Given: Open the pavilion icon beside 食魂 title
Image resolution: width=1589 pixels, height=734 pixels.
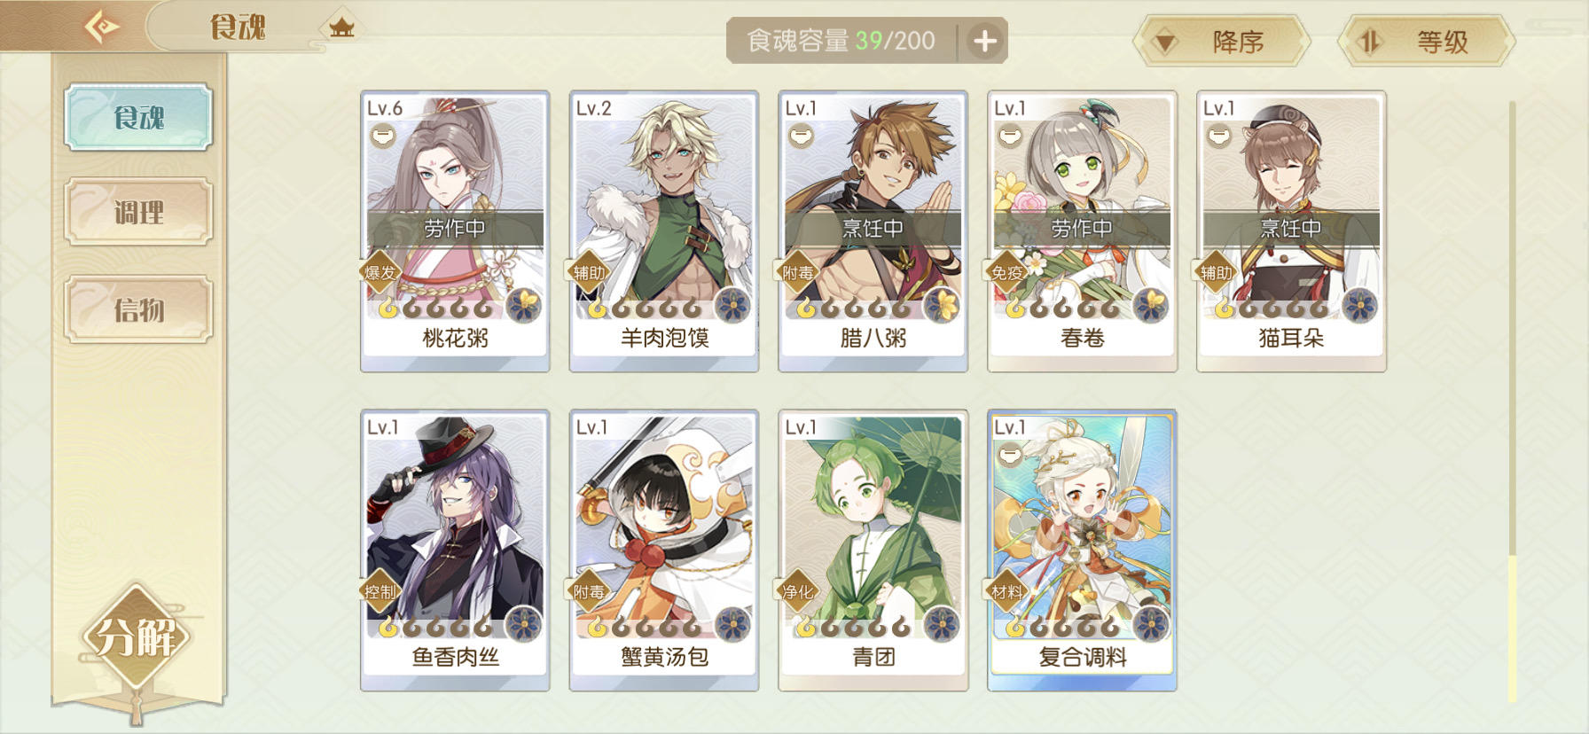Looking at the screenshot, I should click(x=341, y=27).
